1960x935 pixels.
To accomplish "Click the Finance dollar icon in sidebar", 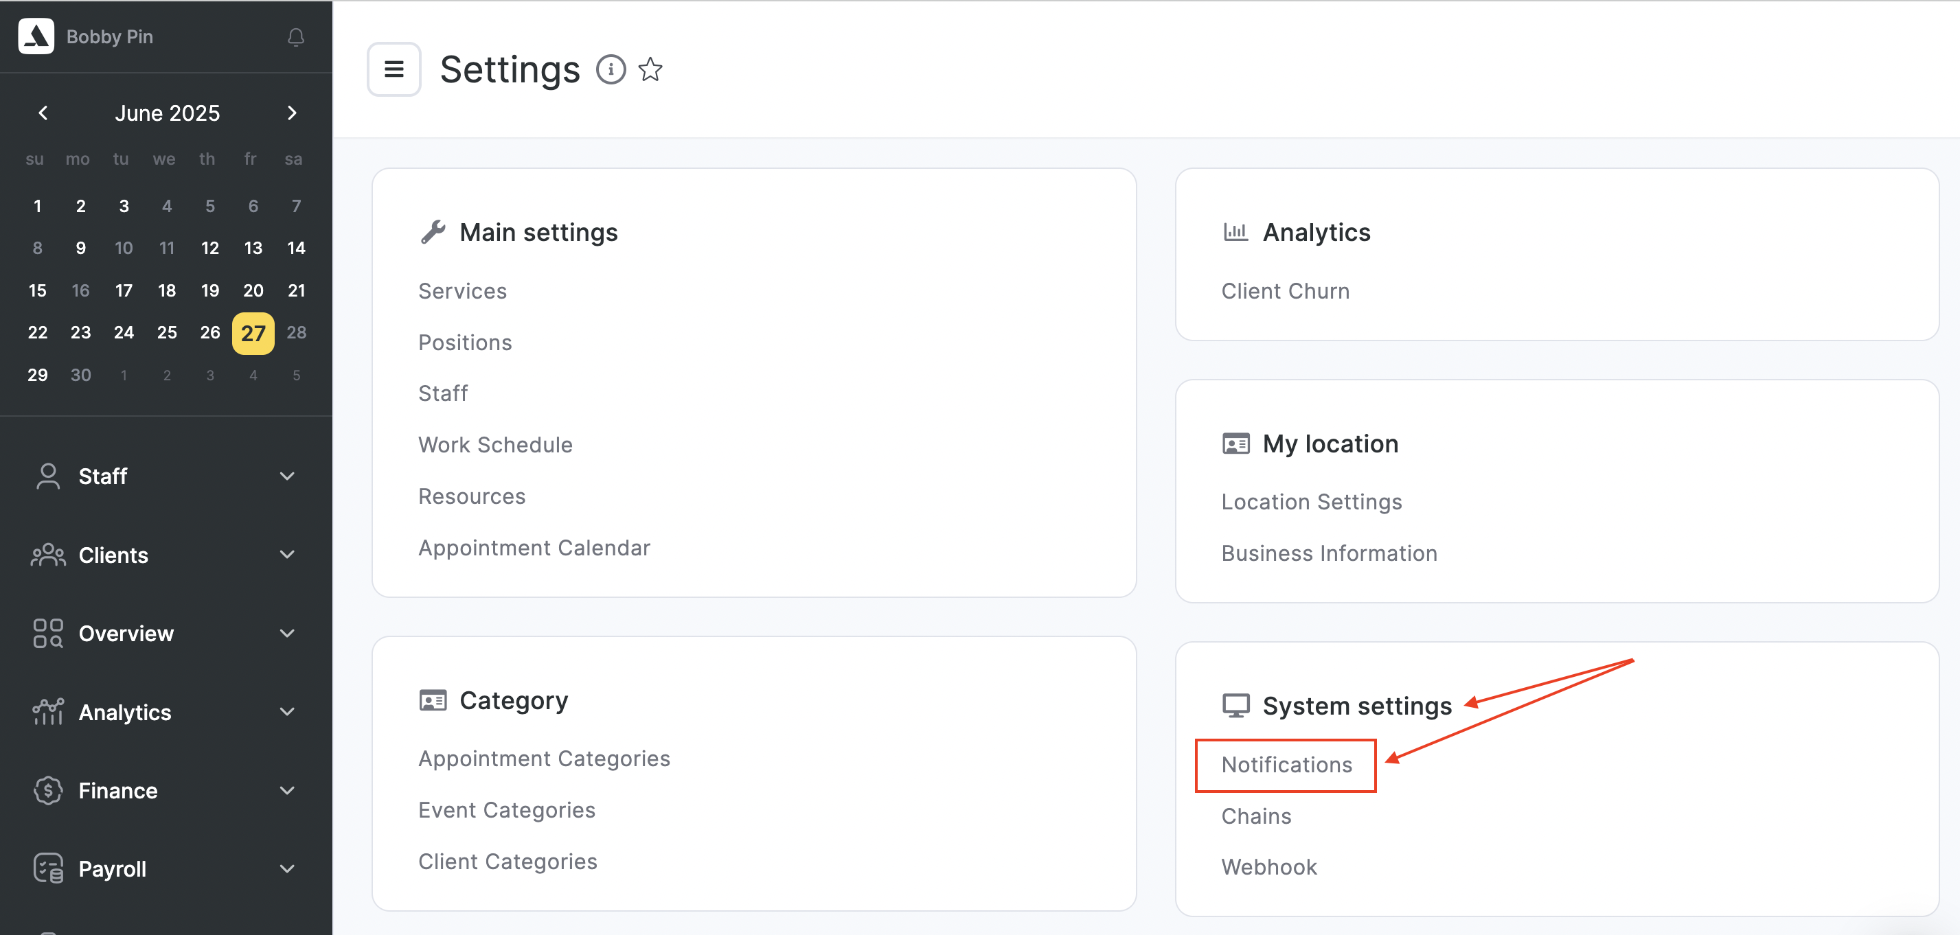I will click(48, 790).
